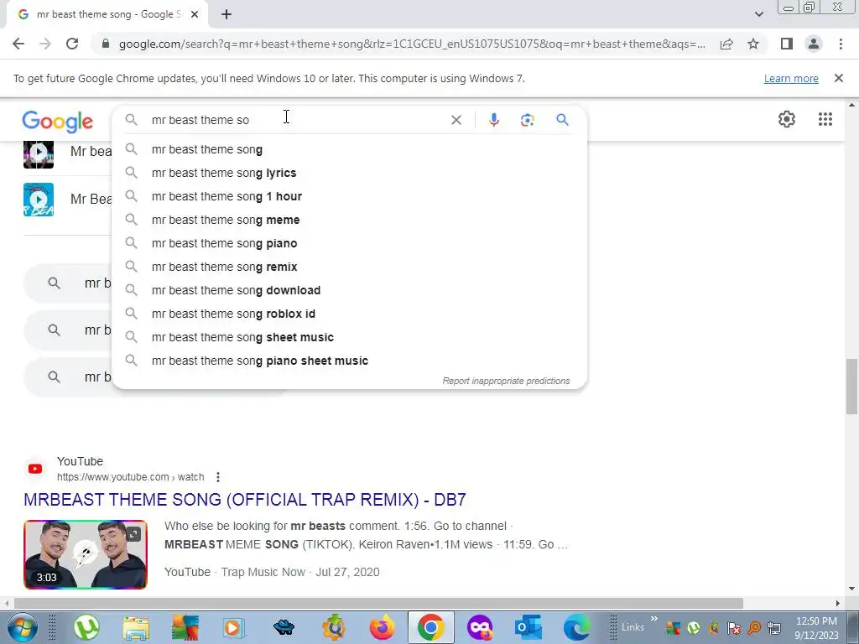This screenshot has height=644, width=859.
Task: Open a new tab with the plus button
Action: [x=226, y=14]
